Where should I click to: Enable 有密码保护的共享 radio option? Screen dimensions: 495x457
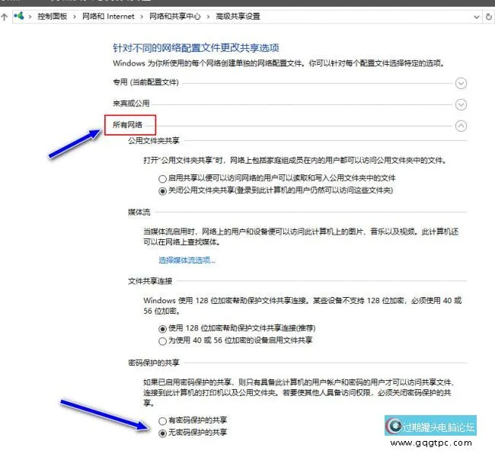click(x=161, y=420)
